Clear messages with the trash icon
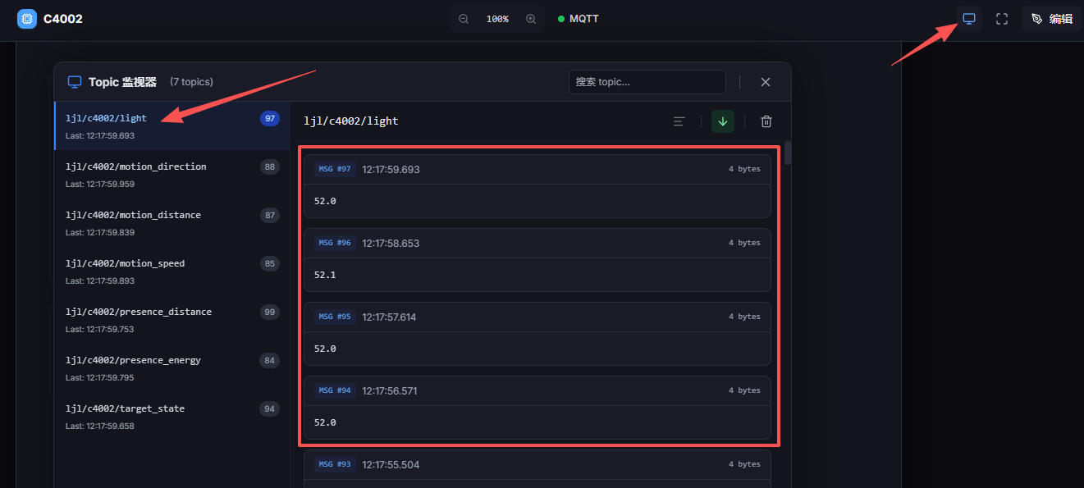1084x488 pixels. tap(766, 121)
